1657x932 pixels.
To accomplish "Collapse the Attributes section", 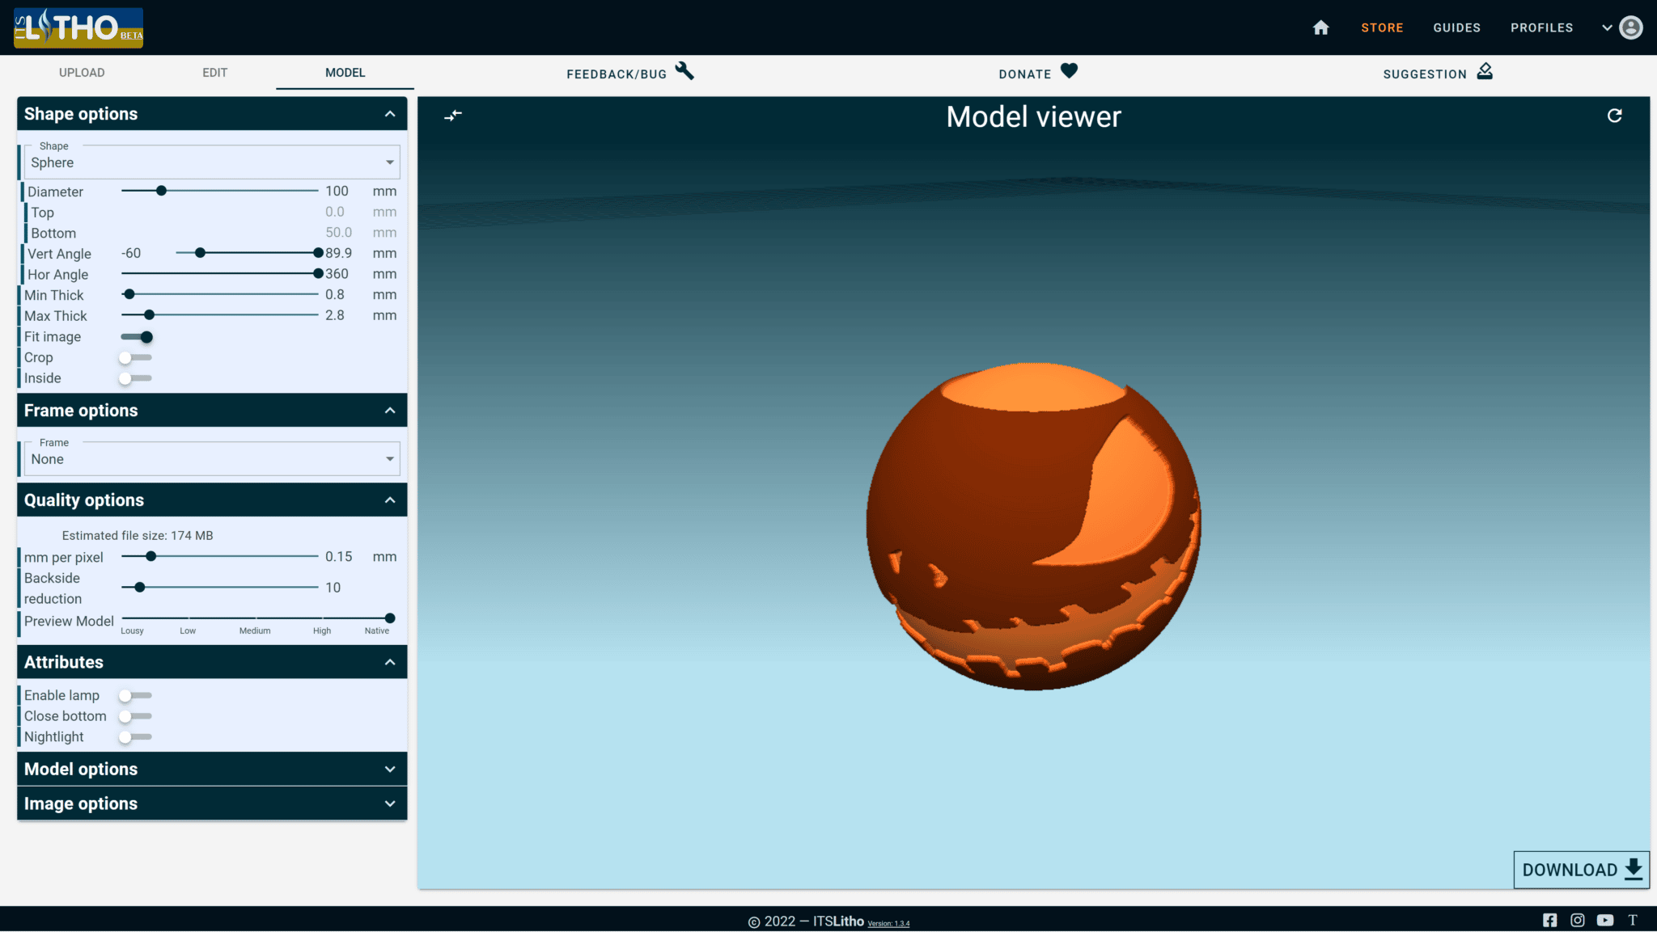I will tap(390, 662).
